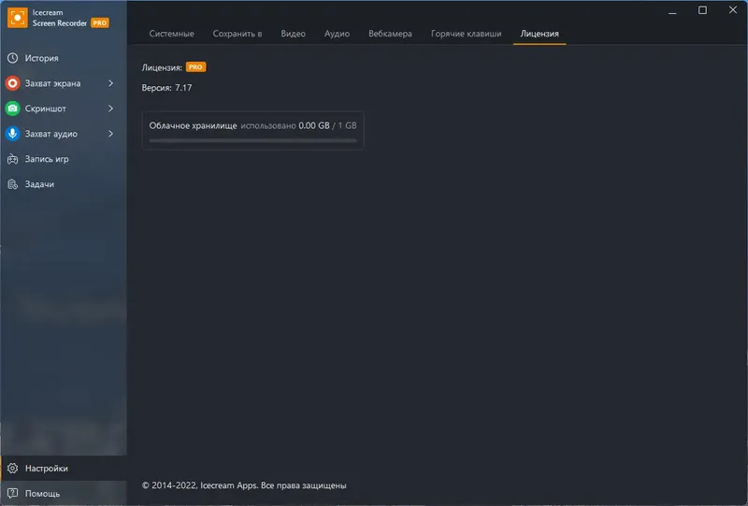Click the Версия: 7.17 text
This screenshot has height=506, width=748.
tap(166, 88)
